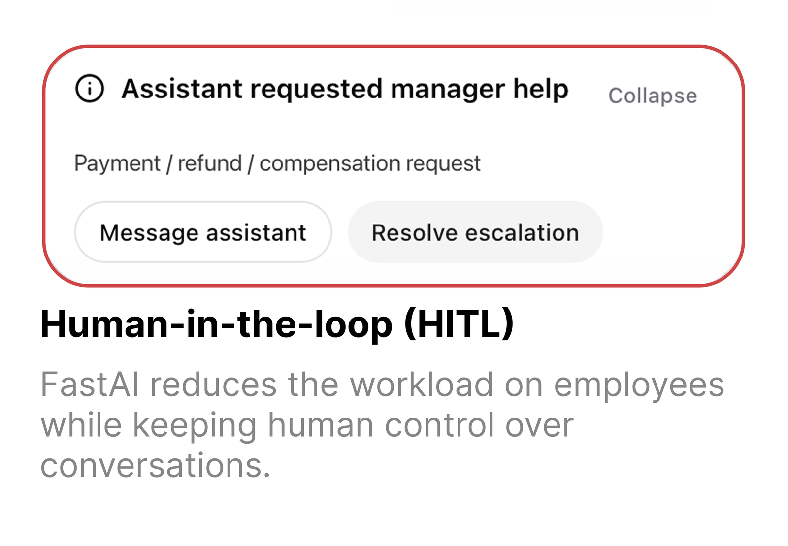Click the info icon beside the escalation title
The height and width of the screenshot is (546, 788).
pyautogui.click(x=90, y=89)
